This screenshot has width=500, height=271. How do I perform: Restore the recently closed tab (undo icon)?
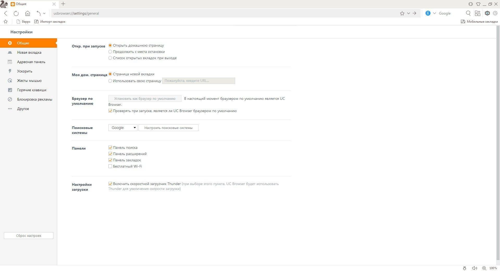39,13
